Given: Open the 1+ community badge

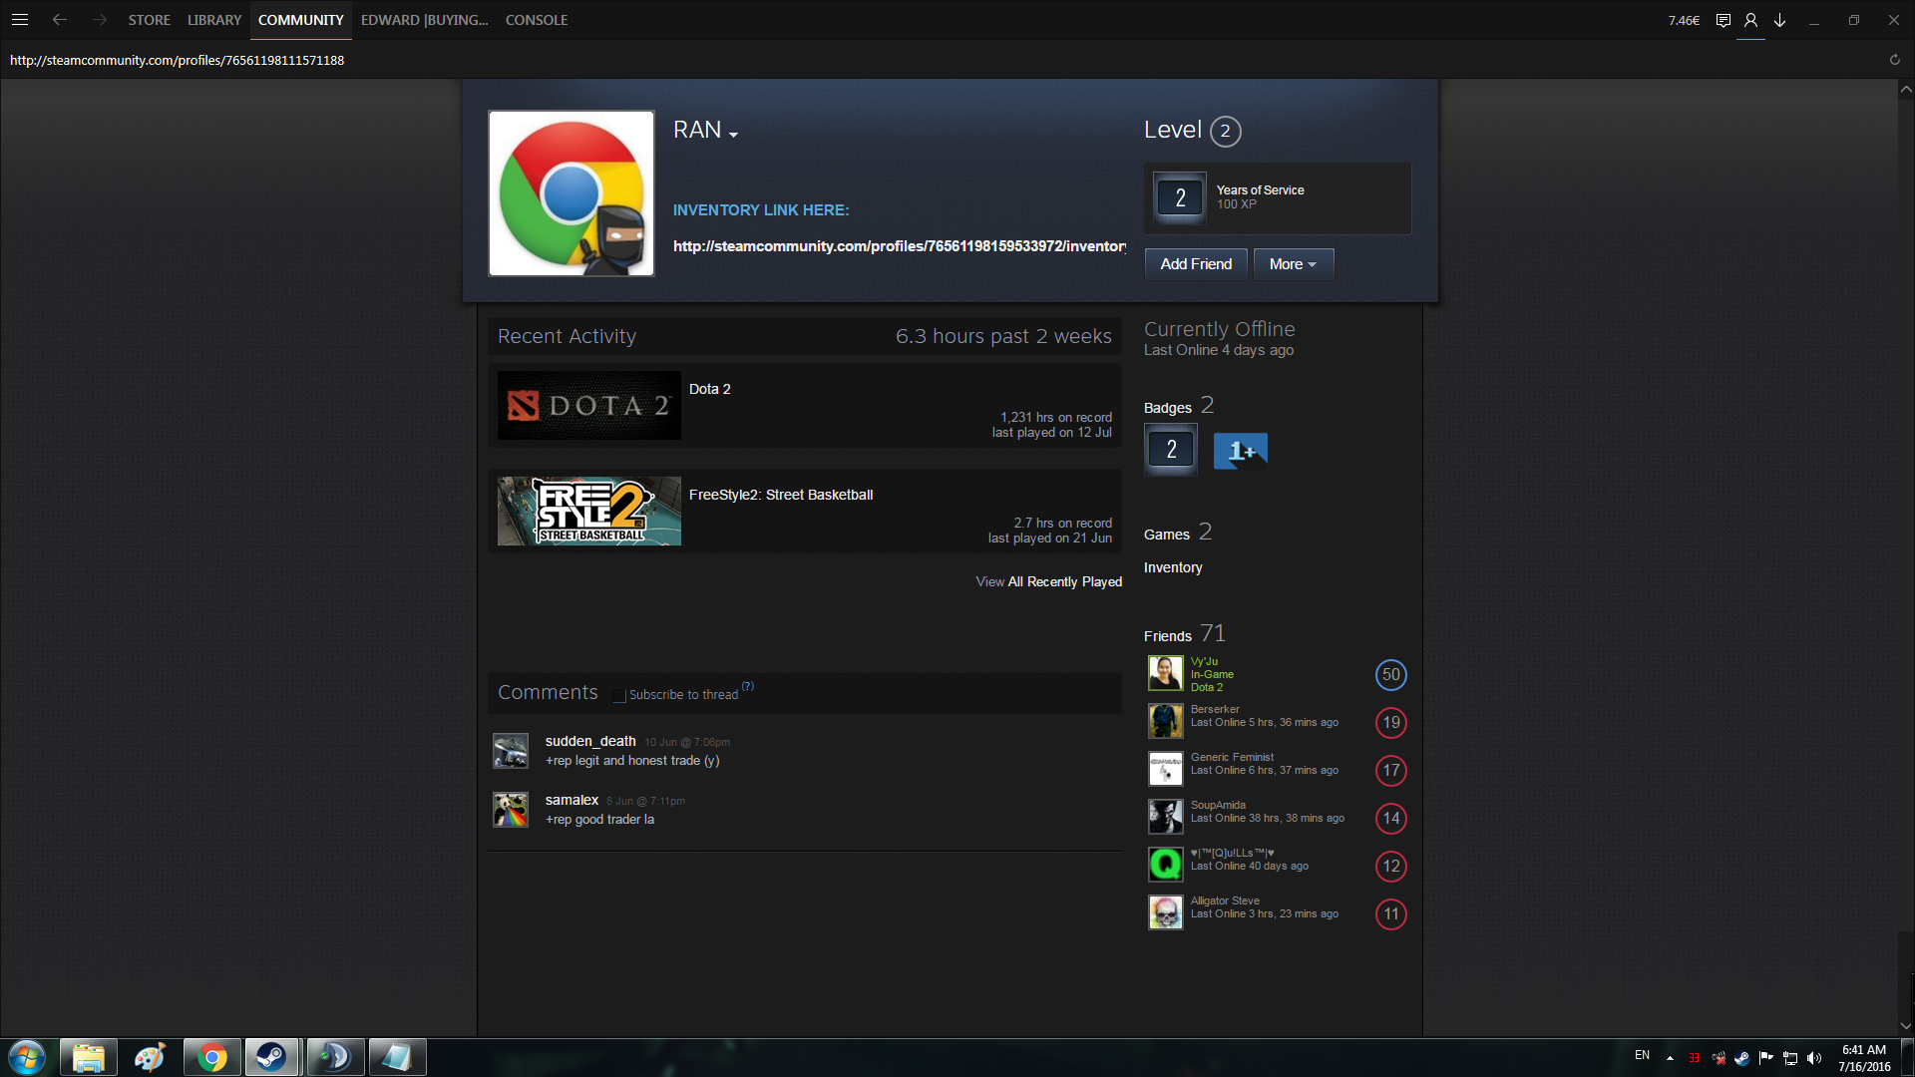Looking at the screenshot, I should click(1241, 451).
